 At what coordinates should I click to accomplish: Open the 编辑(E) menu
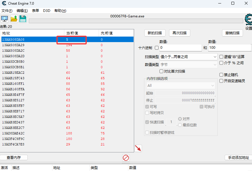22,11
